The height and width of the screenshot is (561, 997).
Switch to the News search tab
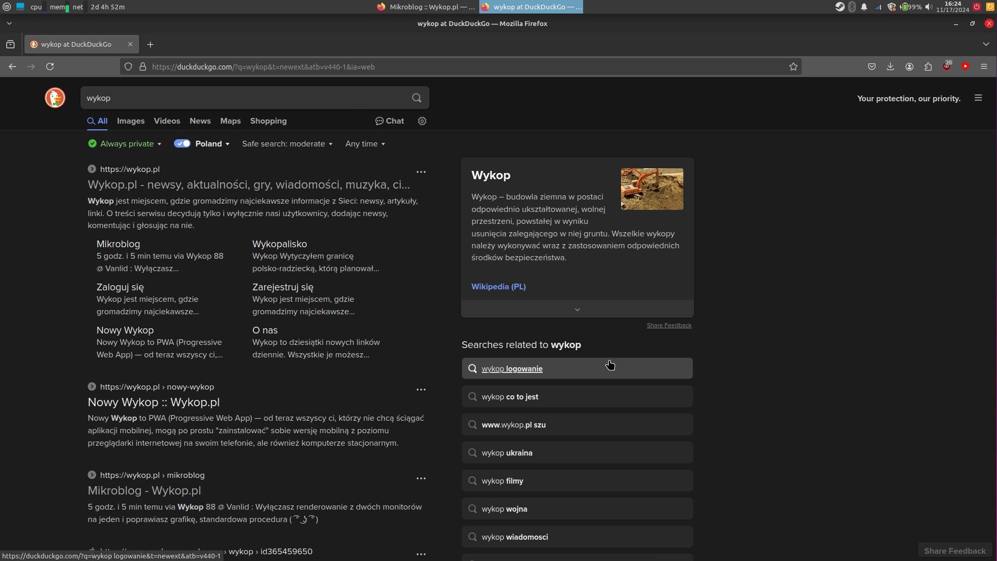tap(200, 121)
